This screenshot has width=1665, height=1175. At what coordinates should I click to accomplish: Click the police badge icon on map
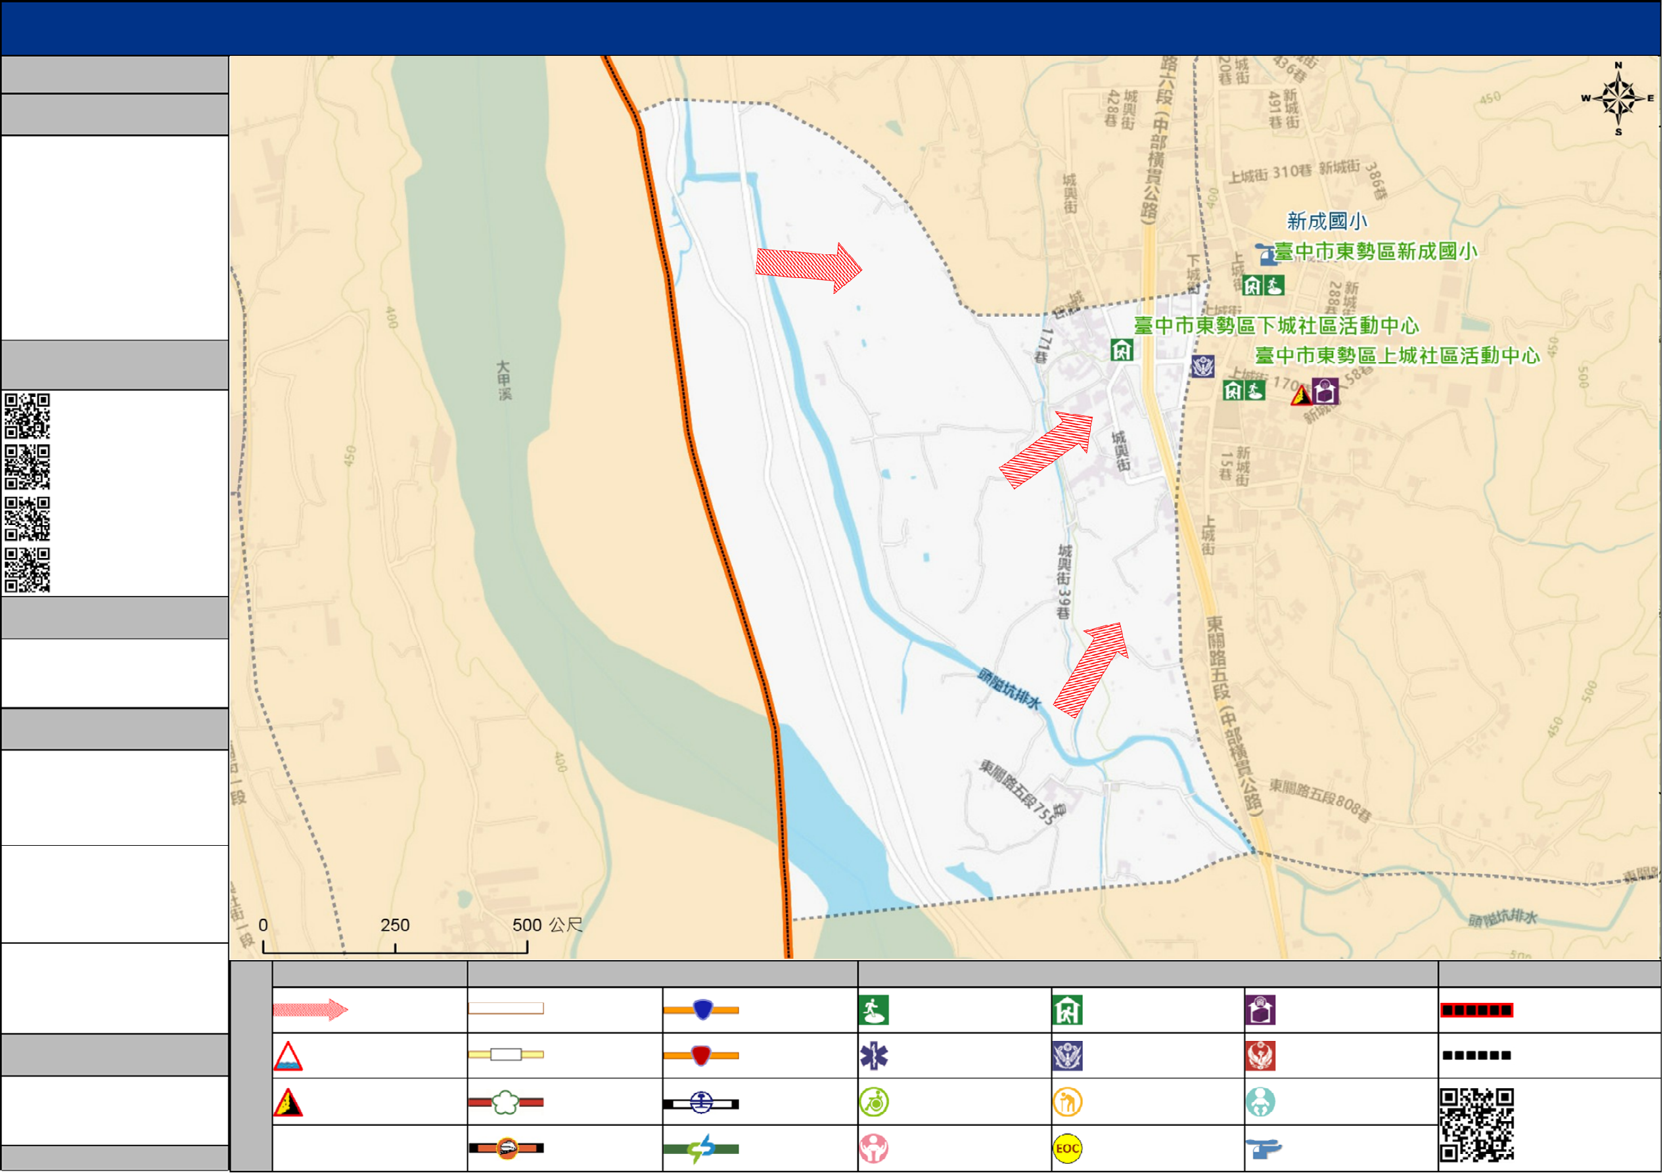tap(1204, 366)
